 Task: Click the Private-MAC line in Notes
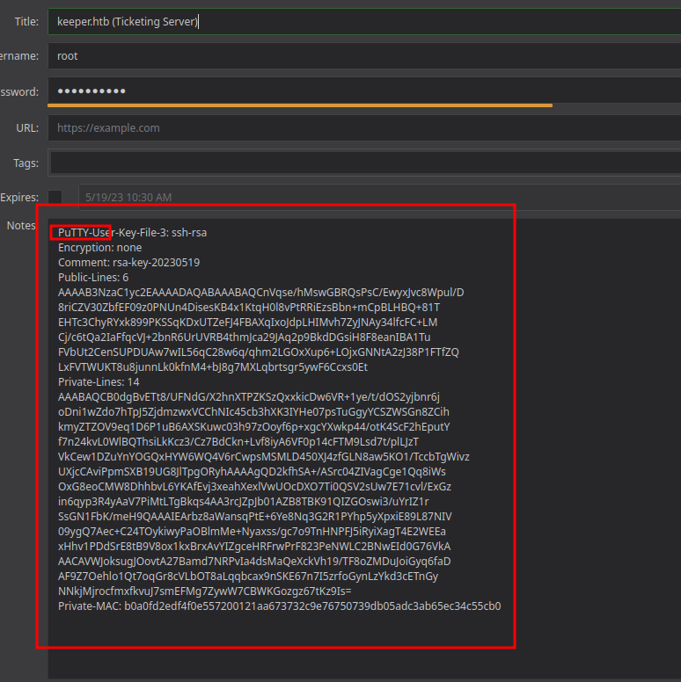(279, 606)
